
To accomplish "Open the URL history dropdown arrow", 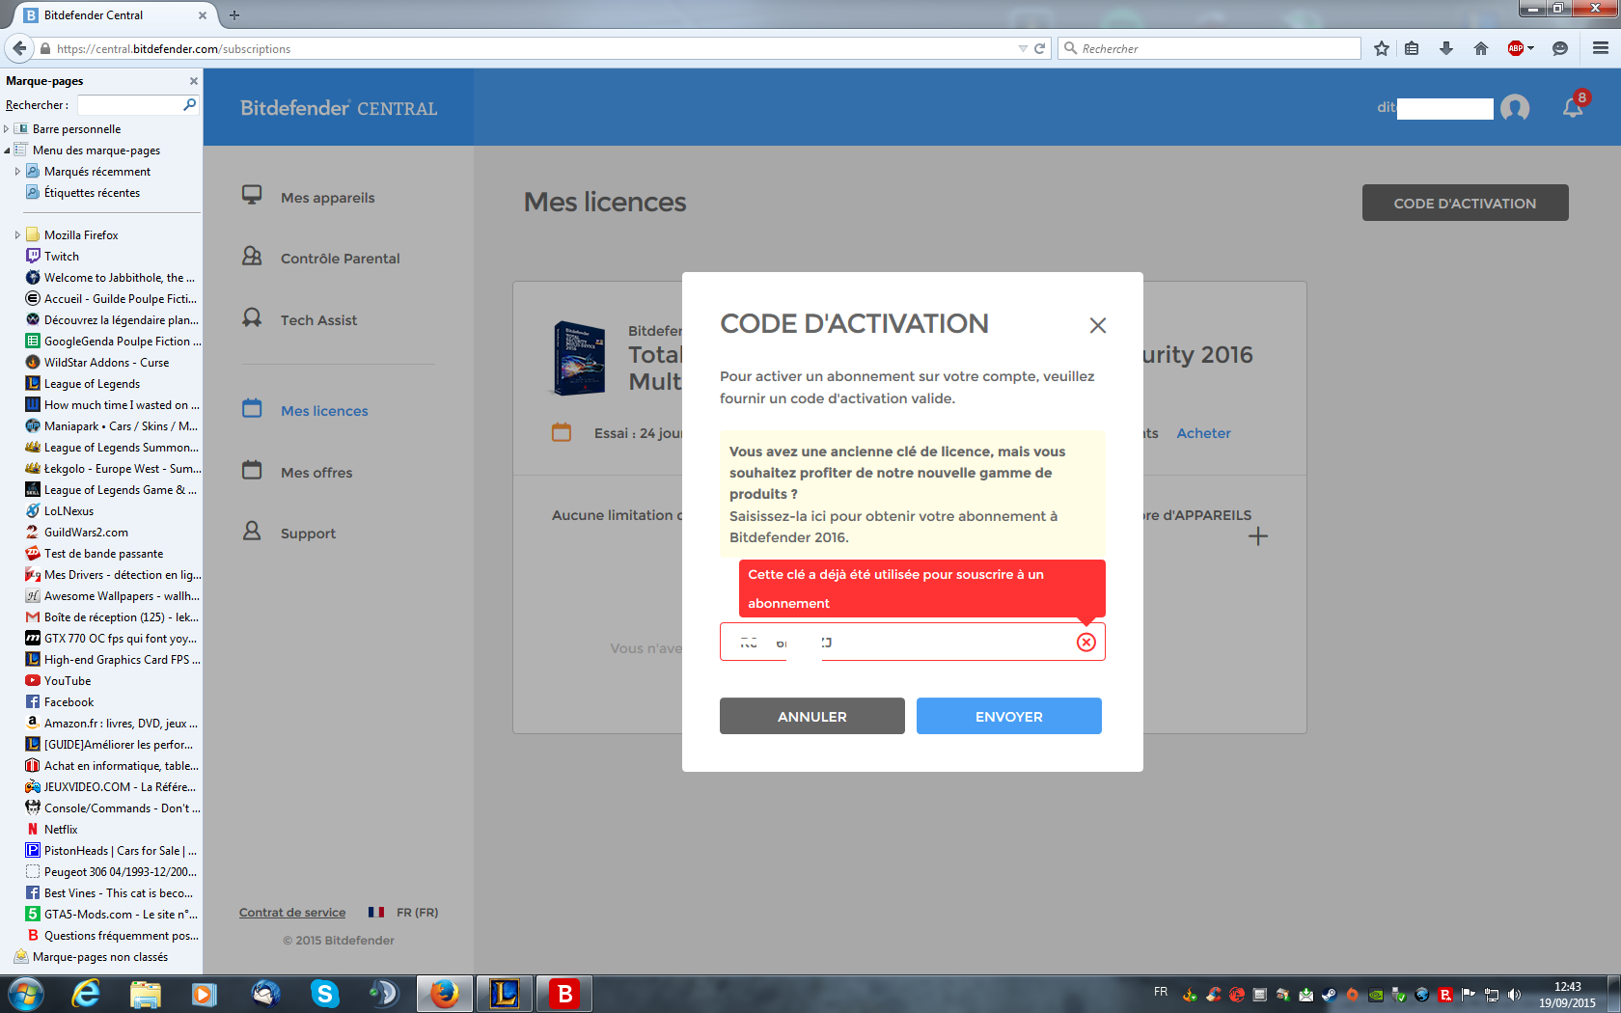I will tap(1023, 48).
